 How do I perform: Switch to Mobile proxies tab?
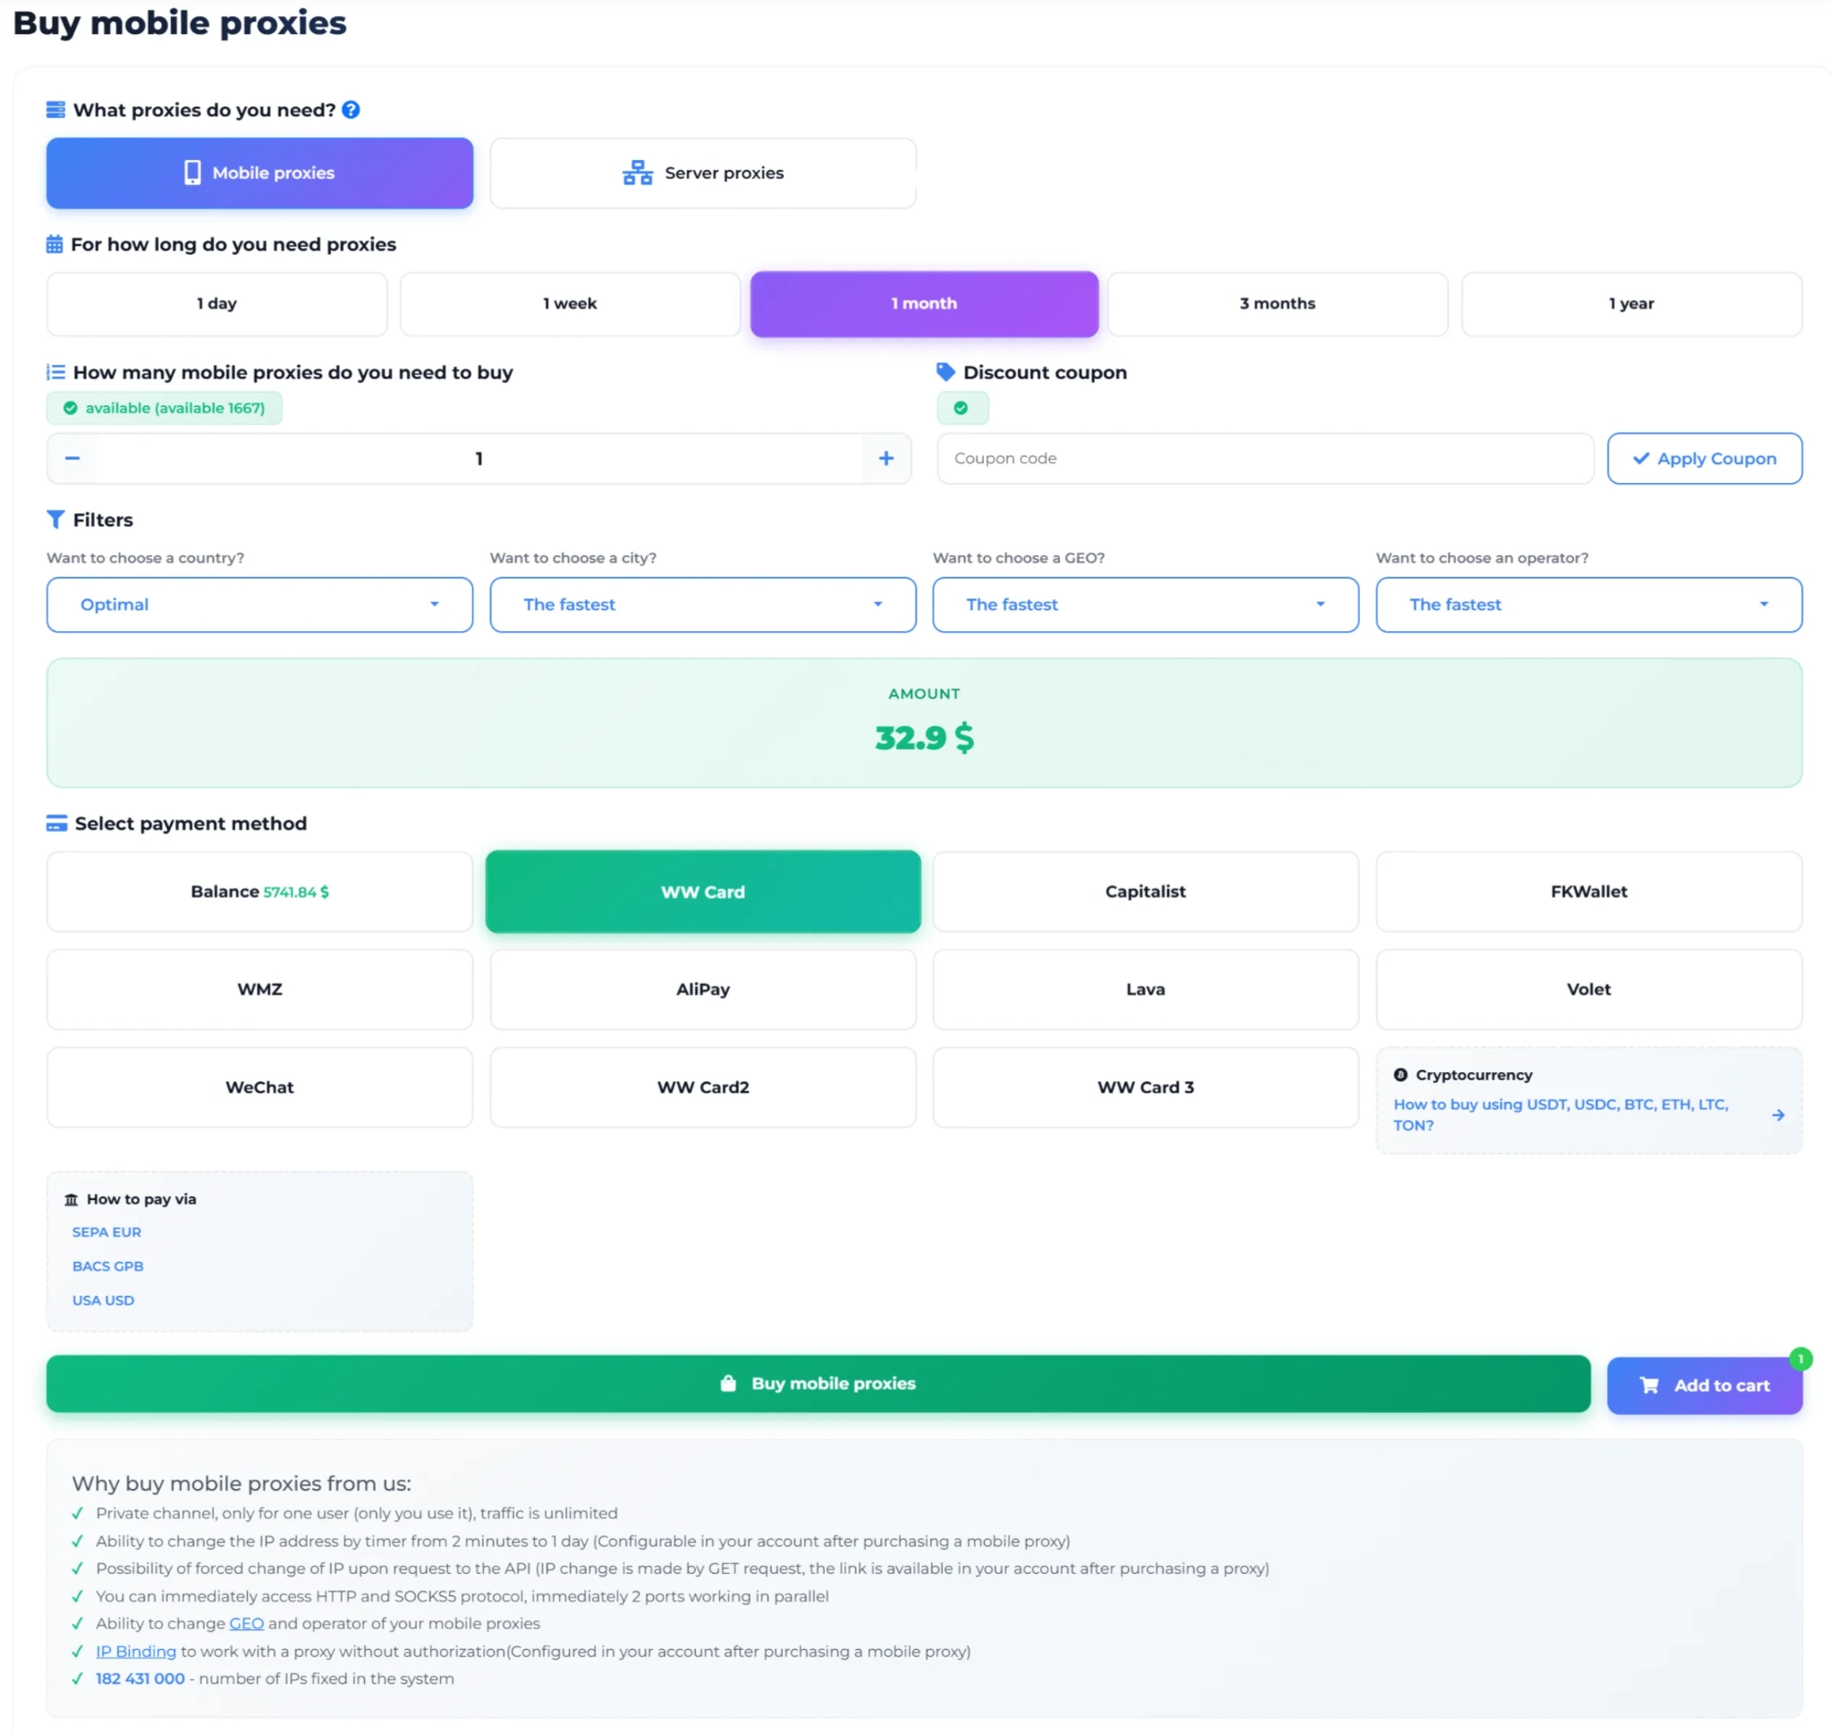(x=259, y=173)
